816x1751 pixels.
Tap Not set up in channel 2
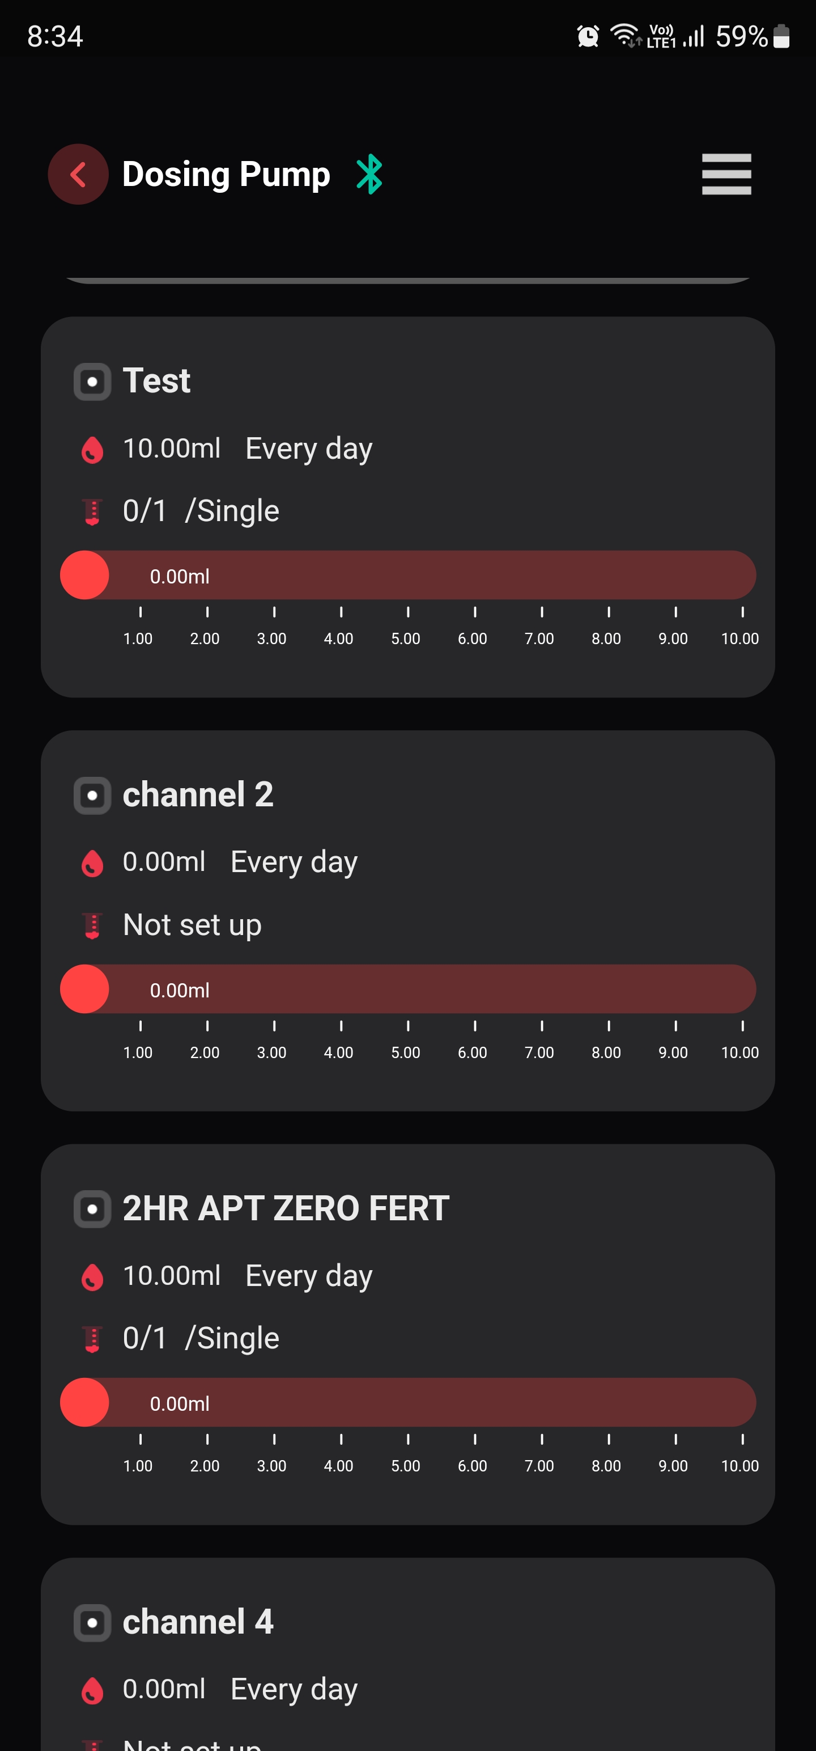[192, 925]
